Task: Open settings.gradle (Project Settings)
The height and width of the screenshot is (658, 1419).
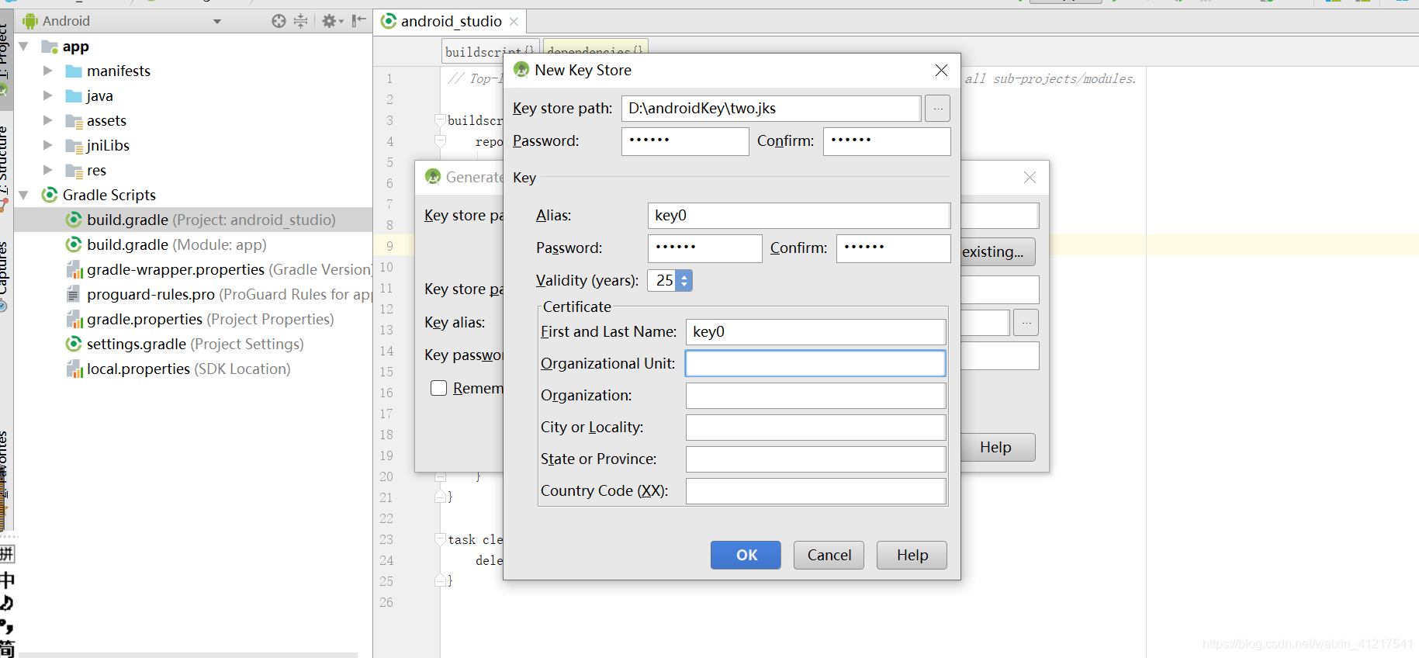Action: (x=185, y=344)
